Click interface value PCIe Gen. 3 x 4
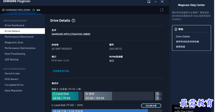The image size is (215, 112). [x=60, y=60]
